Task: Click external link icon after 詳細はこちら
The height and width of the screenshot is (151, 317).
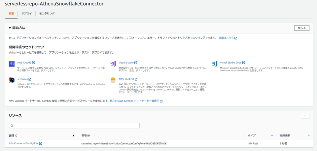Action: point(236,38)
